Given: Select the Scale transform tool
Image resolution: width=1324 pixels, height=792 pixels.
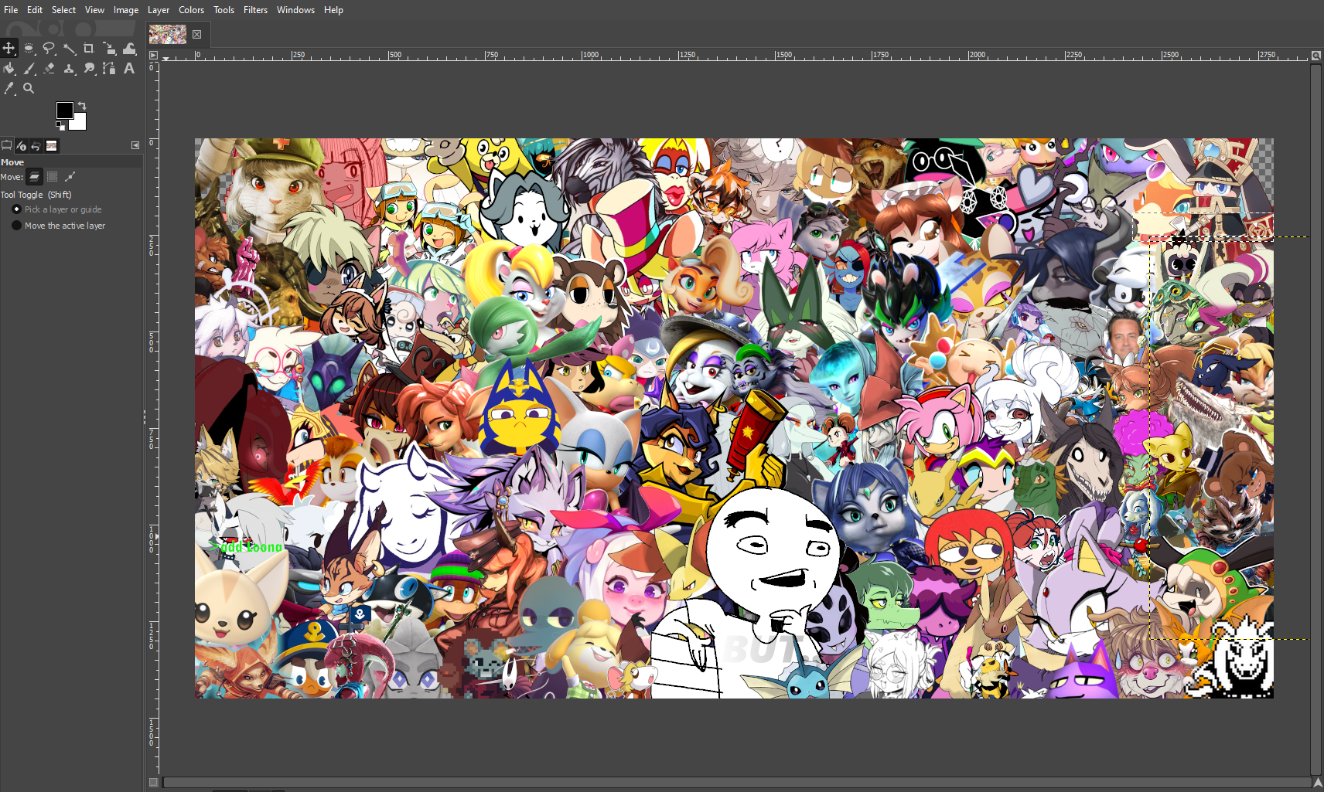Looking at the screenshot, I should 109,48.
